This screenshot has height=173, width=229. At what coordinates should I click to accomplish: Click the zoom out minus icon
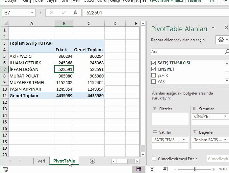click(x=175, y=169)
